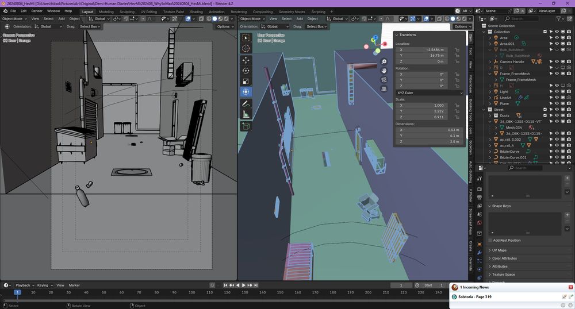Click the Pan view hand icon
Image resolution: width=575 pixels, height=309 pixels.
384,71
